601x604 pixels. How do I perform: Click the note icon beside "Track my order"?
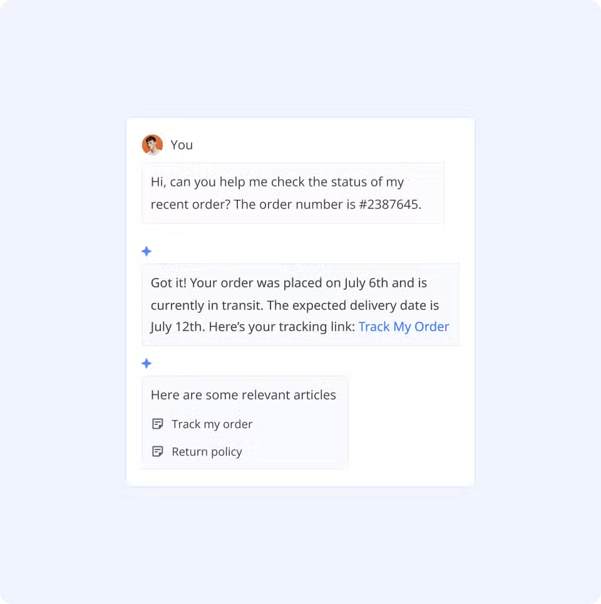(x=158, y=424)
